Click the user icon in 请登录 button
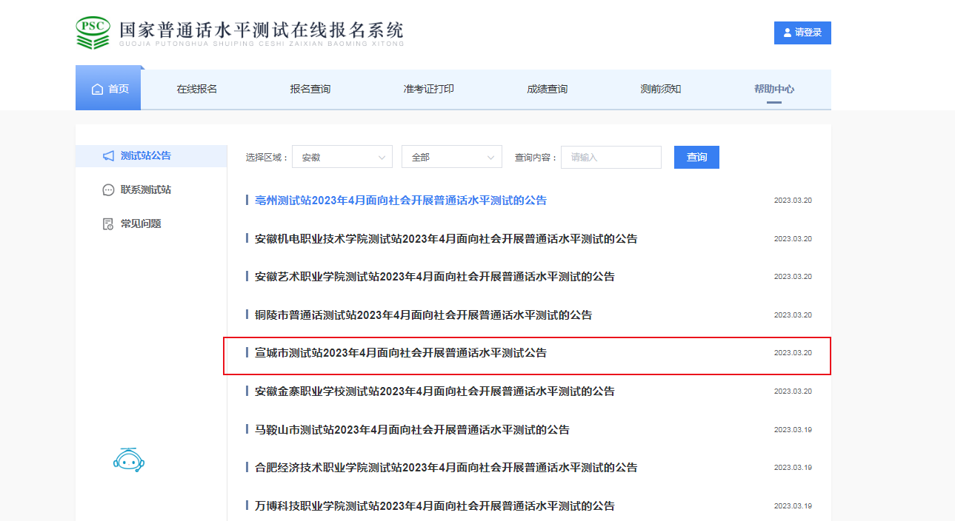The height and width of the screenshot is (521, 955). [788, 33]
